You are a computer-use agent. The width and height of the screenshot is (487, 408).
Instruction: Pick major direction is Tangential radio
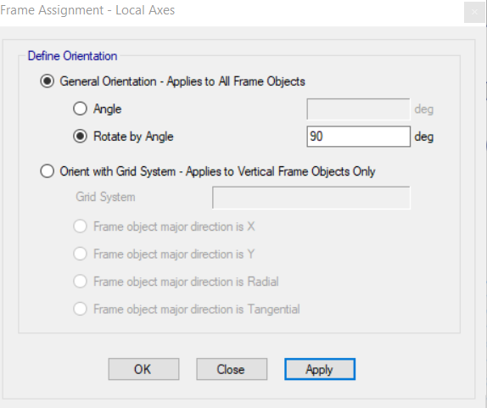[80, 309]
